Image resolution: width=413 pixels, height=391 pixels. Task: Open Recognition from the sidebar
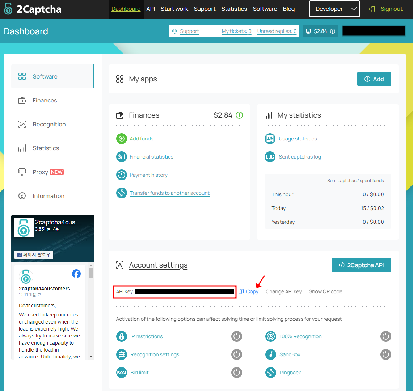49,124
